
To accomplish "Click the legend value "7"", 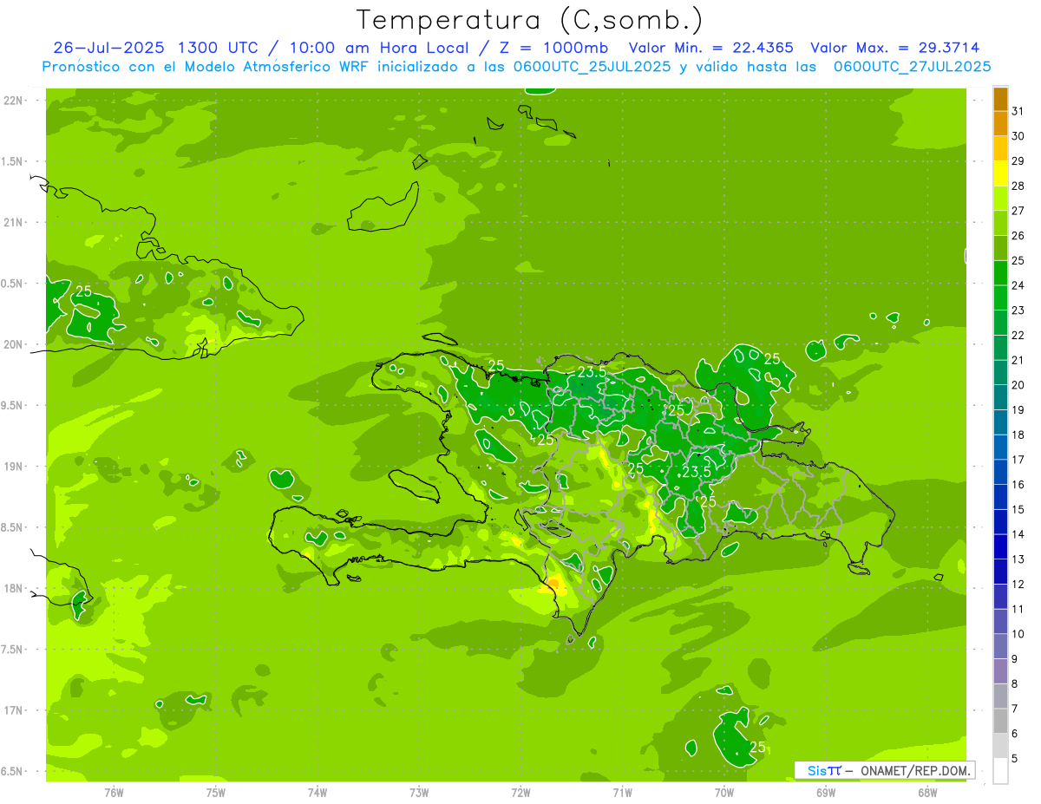I will (x=1015, y=709).
